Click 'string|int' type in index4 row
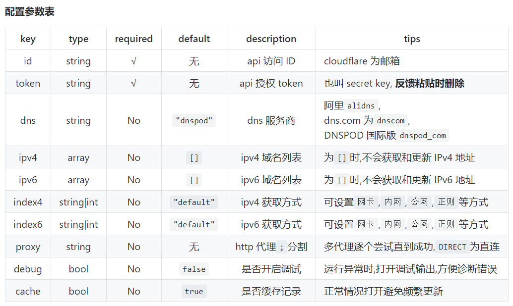This screenshot has width=513, height=306. pyautogui.click(x=78, y=203)
